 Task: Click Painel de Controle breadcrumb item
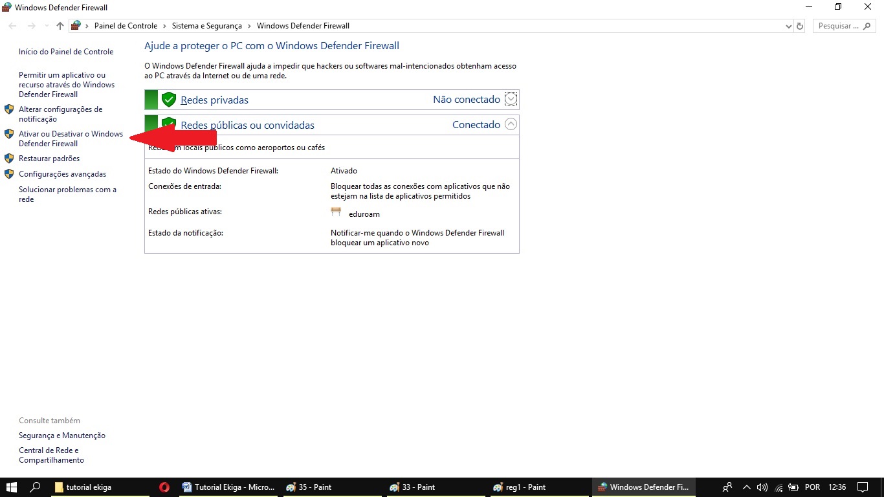tap(126, 26)
